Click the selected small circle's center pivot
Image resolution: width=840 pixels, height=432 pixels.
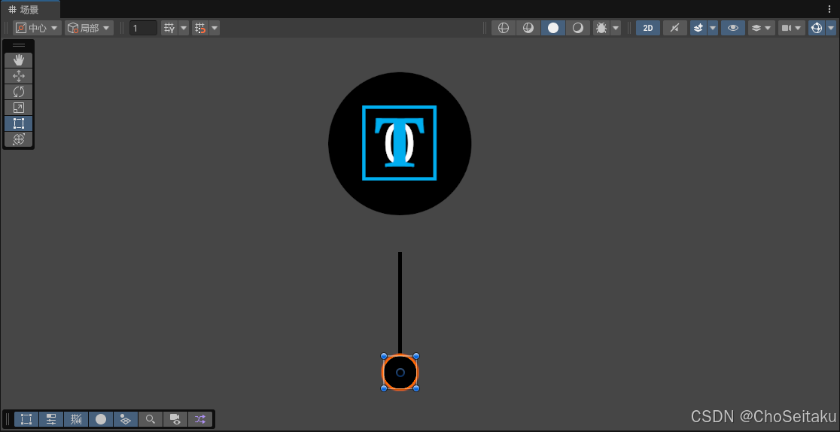click(400, 373)
